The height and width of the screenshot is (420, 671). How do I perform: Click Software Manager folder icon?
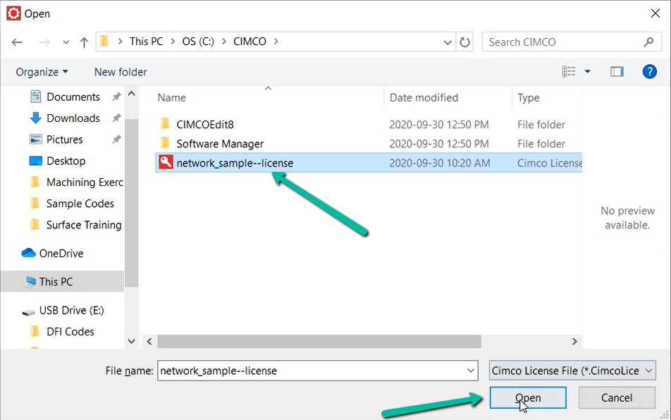(x=165, y=143)
